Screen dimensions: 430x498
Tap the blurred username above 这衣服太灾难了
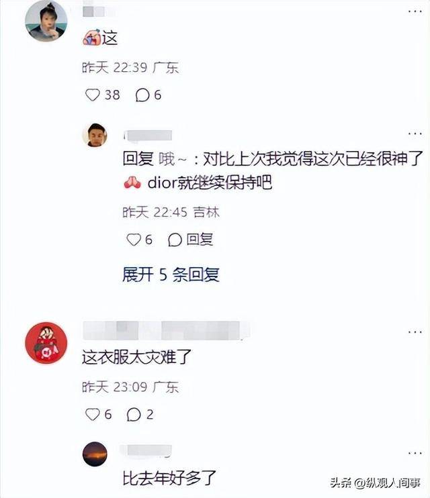pyautogui.click(x=167, y=331)
